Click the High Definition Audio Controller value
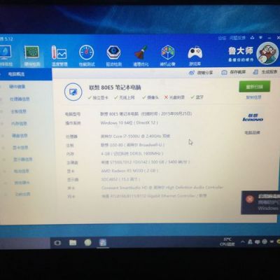280x280 pixels. (x=162, y=188)
